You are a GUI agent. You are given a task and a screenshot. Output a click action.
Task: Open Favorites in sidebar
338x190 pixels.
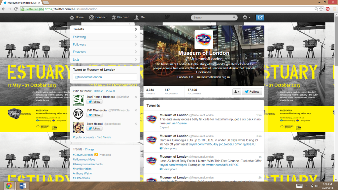coord(105,52)
